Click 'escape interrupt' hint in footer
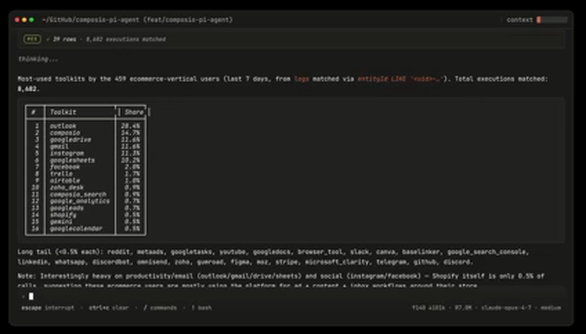The image size is (586, 334). pyautogui.click(x=48, y=308)
